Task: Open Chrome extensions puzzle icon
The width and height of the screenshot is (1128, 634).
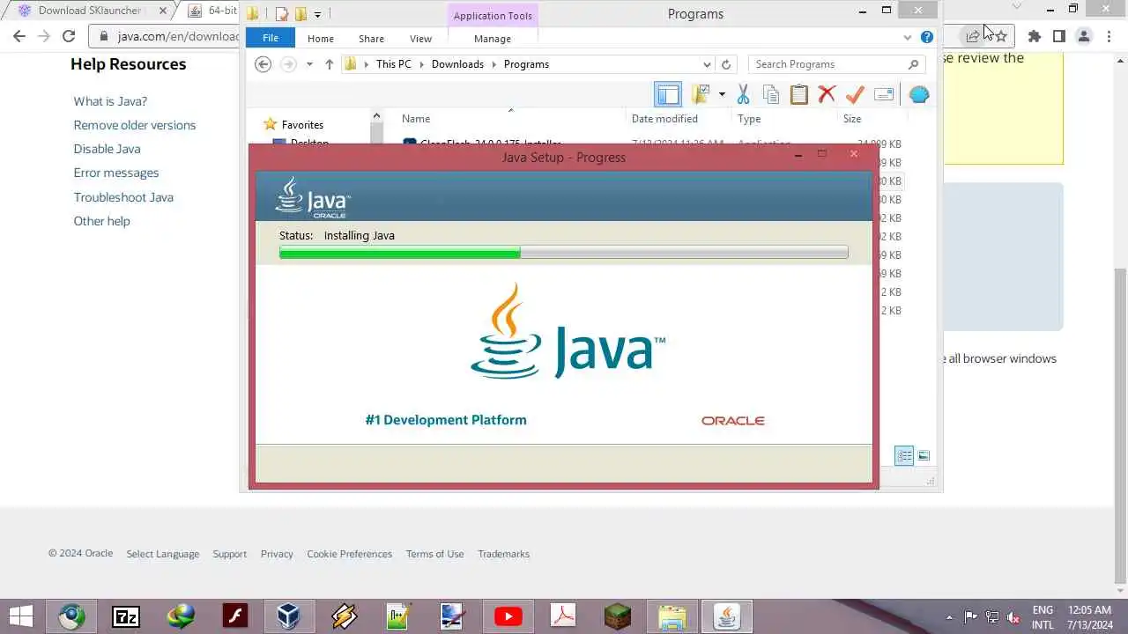Action: [1035, 36]
